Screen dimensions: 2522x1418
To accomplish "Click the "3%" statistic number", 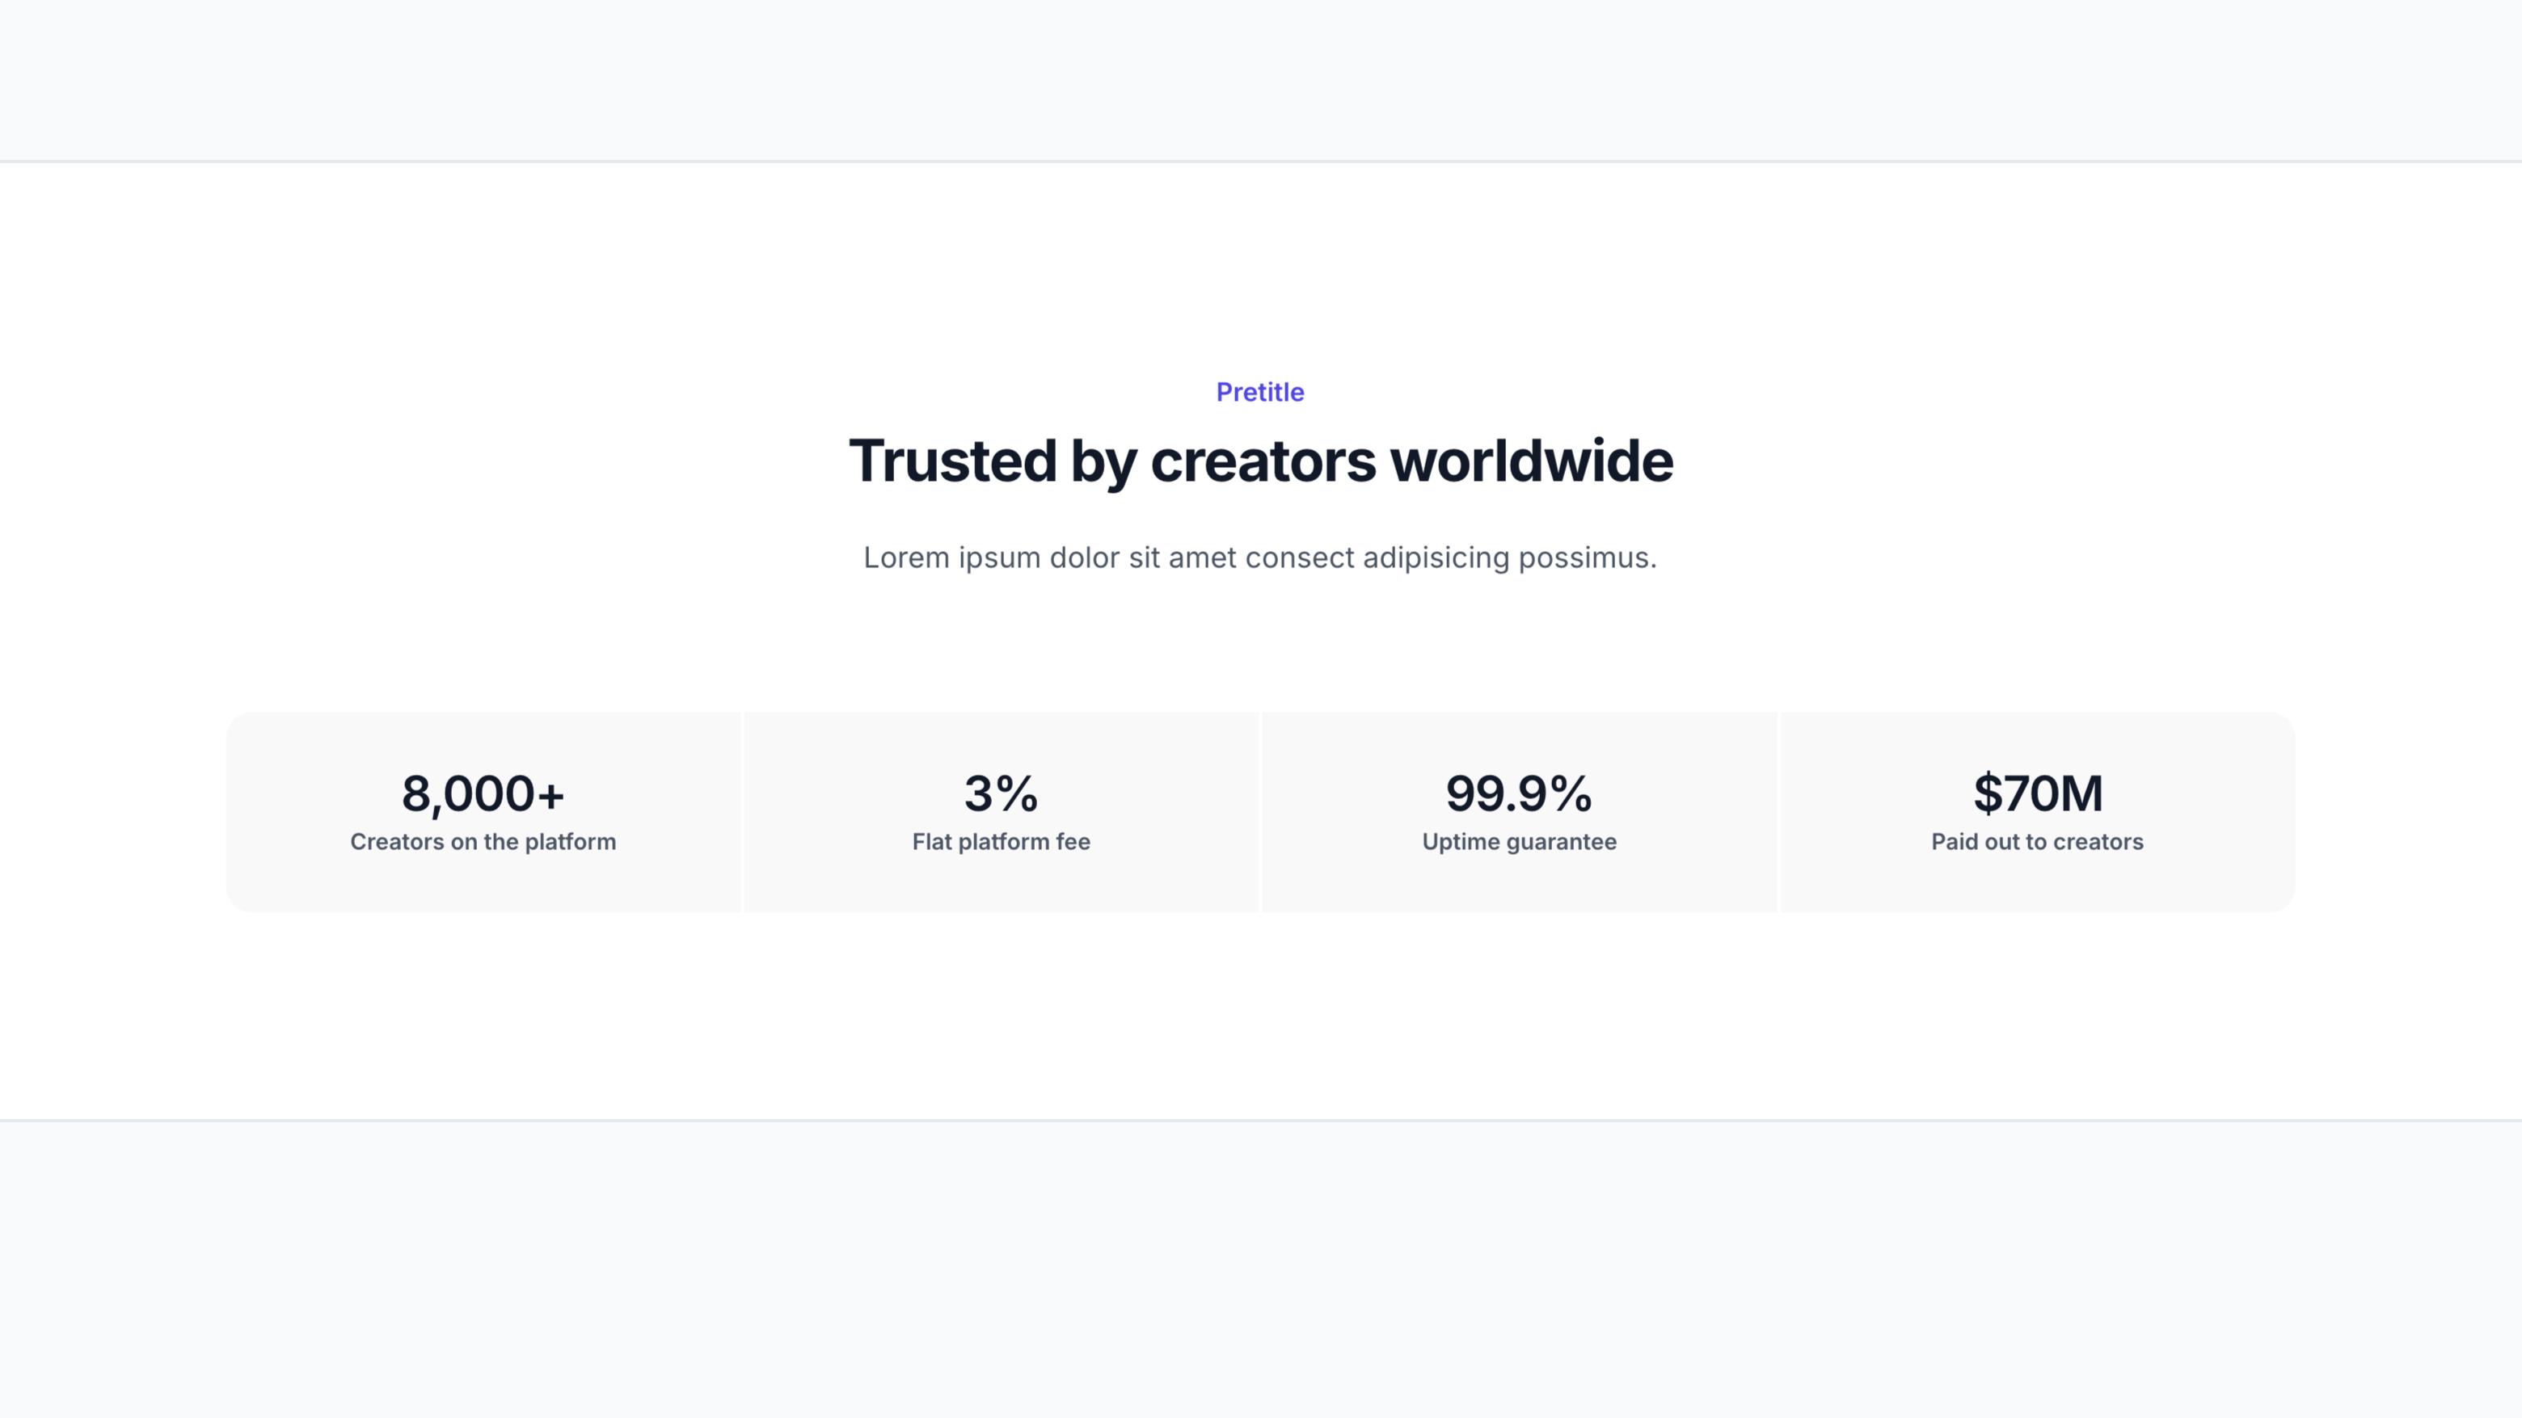I will coord(1001,793).
